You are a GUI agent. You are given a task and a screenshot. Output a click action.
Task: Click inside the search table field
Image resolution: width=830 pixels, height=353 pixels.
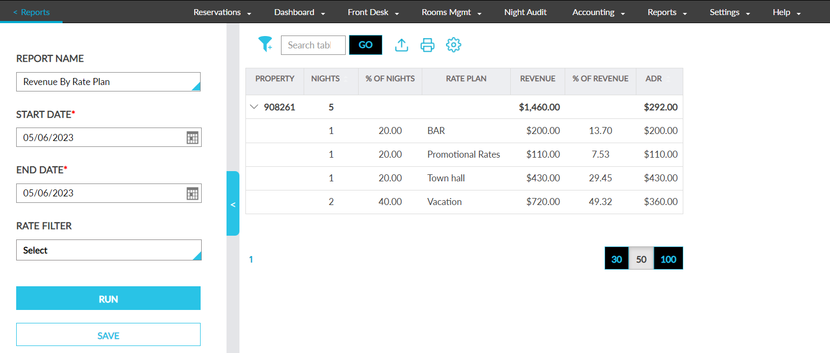point(313,45)
